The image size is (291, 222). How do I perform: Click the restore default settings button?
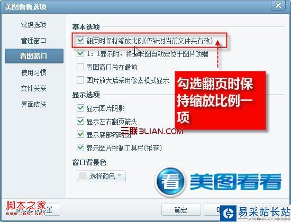[x=32, y=210]
